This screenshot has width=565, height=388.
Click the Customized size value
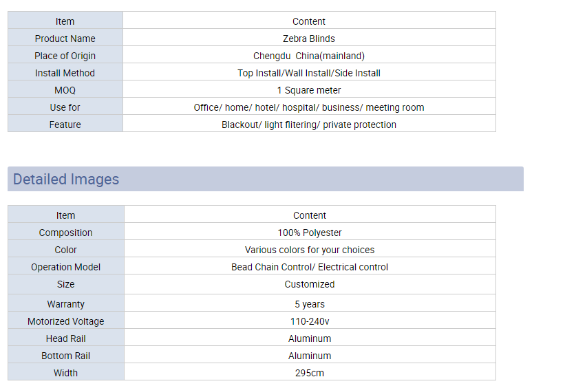click(310, 284)
